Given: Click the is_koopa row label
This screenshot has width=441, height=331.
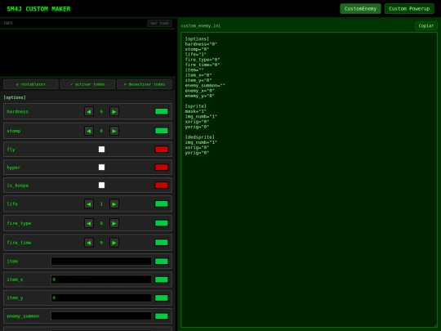Looking at the screenshot, I should [x=17, y=186].
